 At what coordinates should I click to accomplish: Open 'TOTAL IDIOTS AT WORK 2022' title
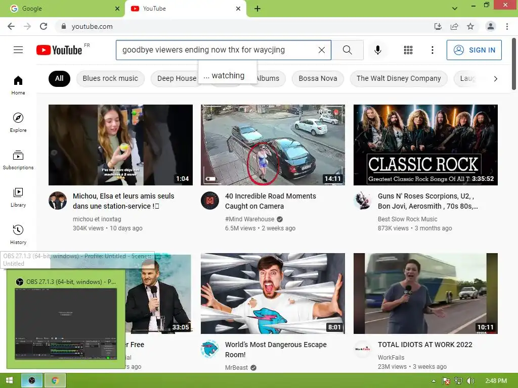tap(425, 345)
